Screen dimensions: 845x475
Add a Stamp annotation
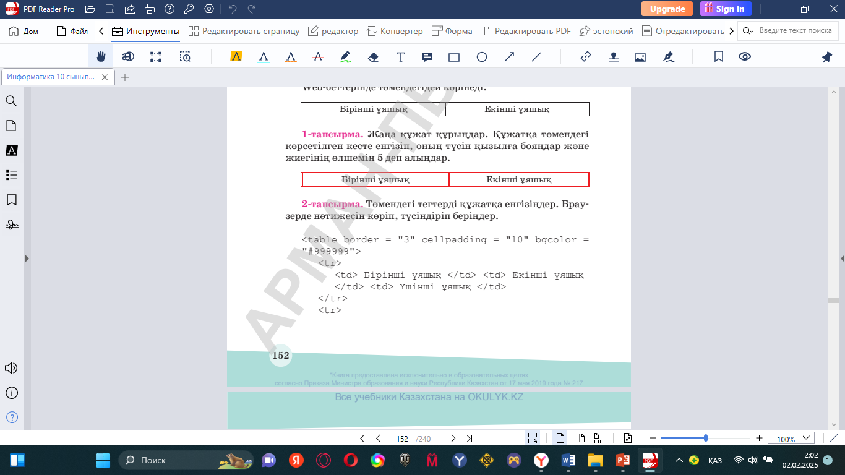(613, 57)
